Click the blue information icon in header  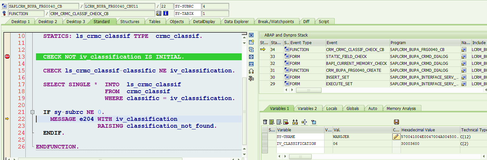[x=166, y=13]
